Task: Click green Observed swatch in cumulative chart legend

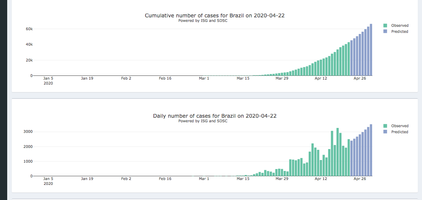Action: [x=385, y=26]
